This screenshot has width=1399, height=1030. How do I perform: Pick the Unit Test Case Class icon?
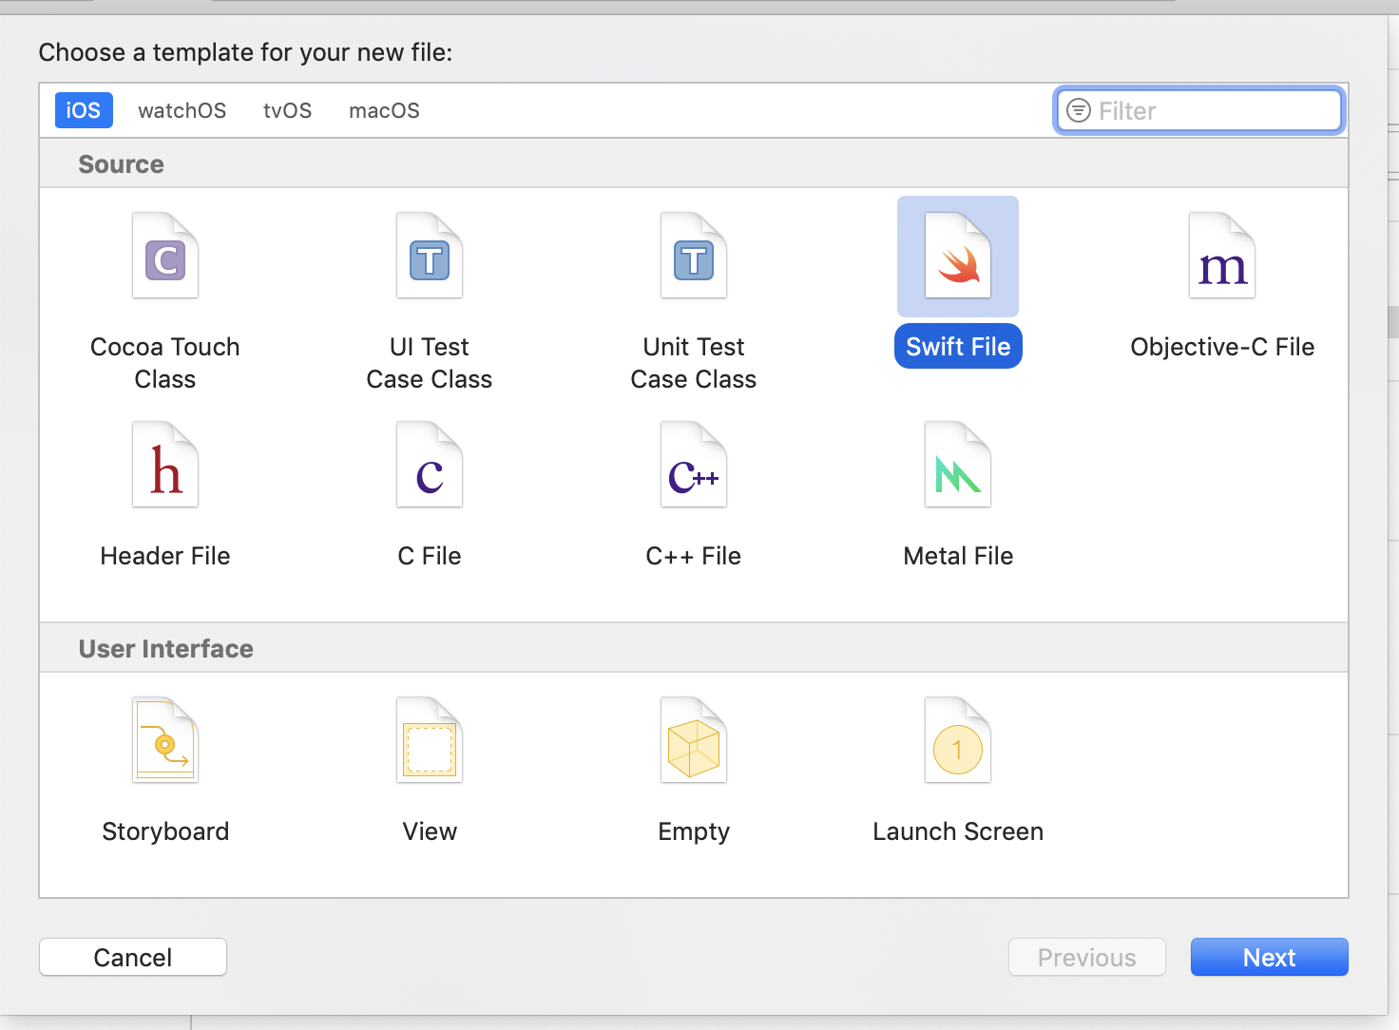(694, 257)
